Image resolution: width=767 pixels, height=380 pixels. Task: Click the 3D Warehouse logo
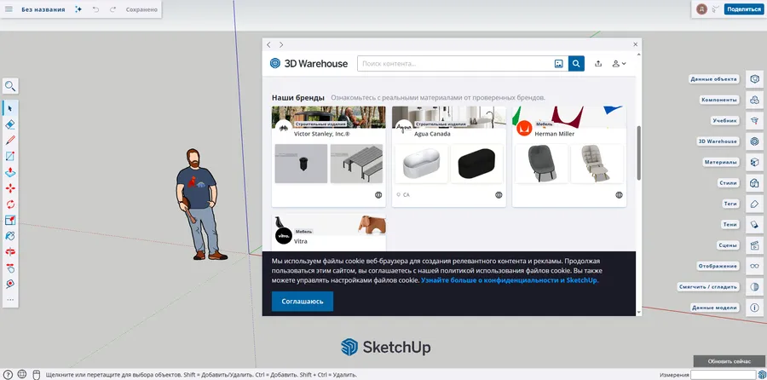[x=309, y=64]
